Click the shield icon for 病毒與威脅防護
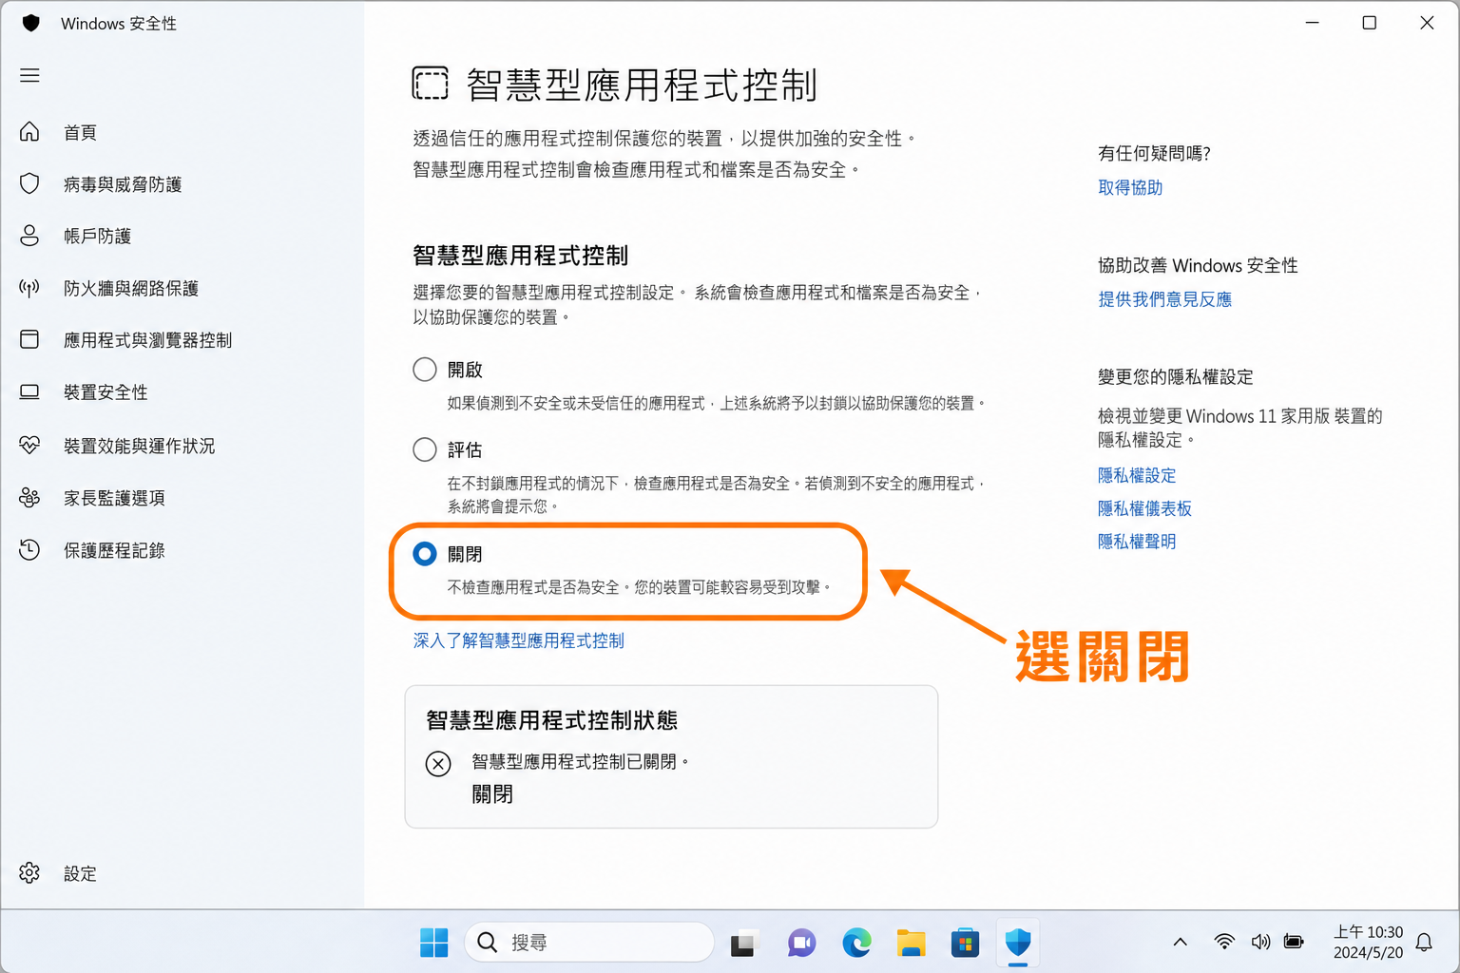Viewport: 1460px width, 973px height. [x=29, y=183]
